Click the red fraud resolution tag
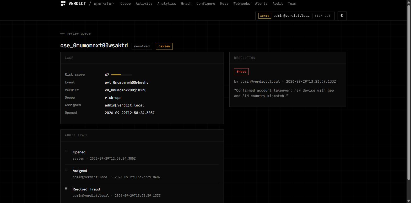This screenshot has width=411, height=203. click(x=241, y=72)
